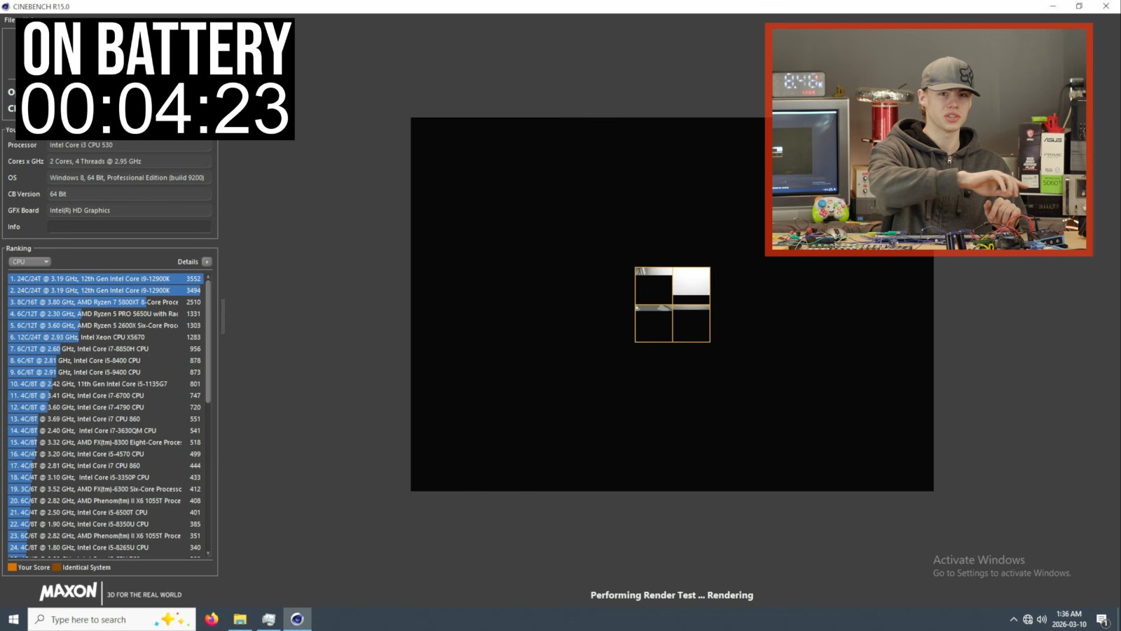This screenshot has height=631, width=1121.
Task: Show hidden system tray icons
Action: [x=1013, y=619]
